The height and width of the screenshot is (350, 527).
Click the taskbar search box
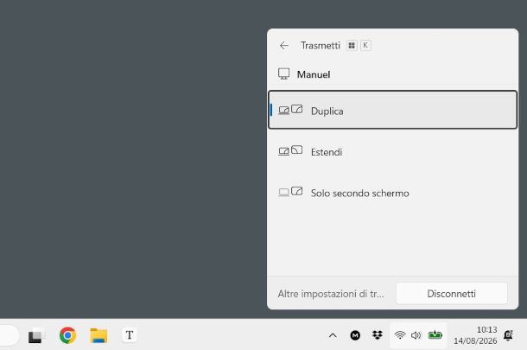pyautogui.click(x=9, y=335)
